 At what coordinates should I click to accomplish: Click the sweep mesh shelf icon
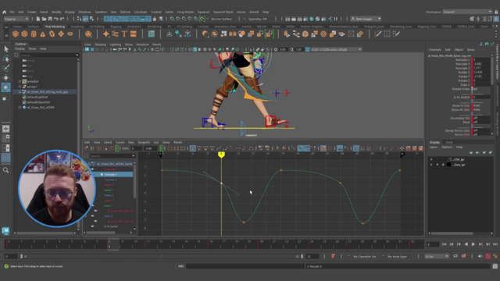pos(115,34)
